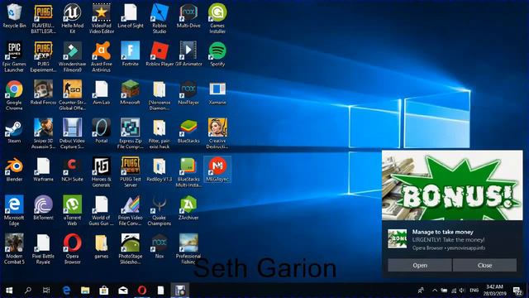Click the 'Manage to take money' notification title
The height and width of the screenshot is (298, 529).
coord(443,232)
